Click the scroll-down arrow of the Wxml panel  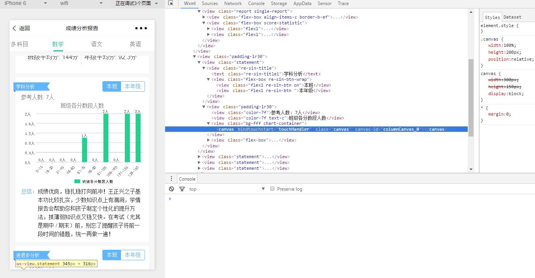point(471,169)
